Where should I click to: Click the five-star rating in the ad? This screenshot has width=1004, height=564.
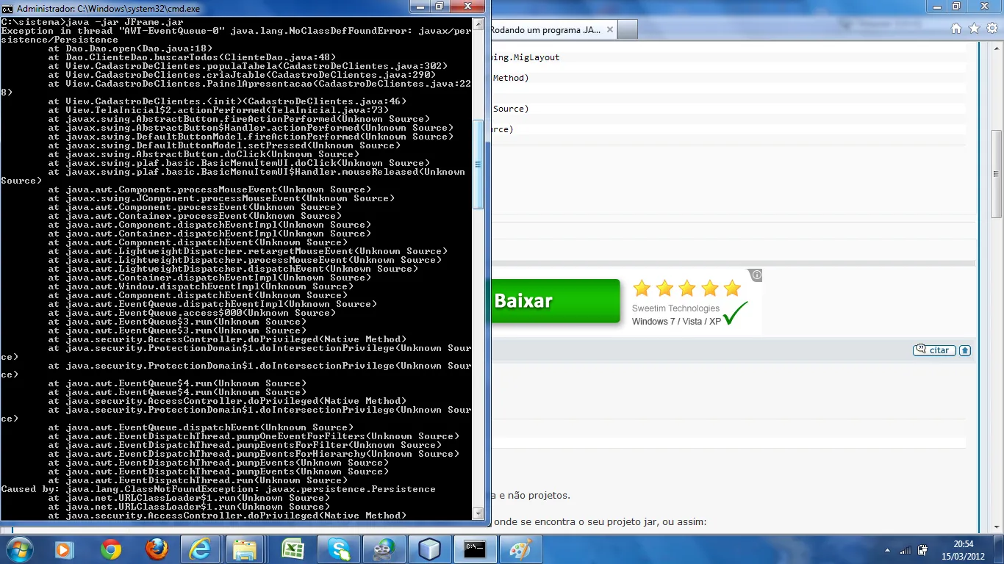(x=686, y=288)
